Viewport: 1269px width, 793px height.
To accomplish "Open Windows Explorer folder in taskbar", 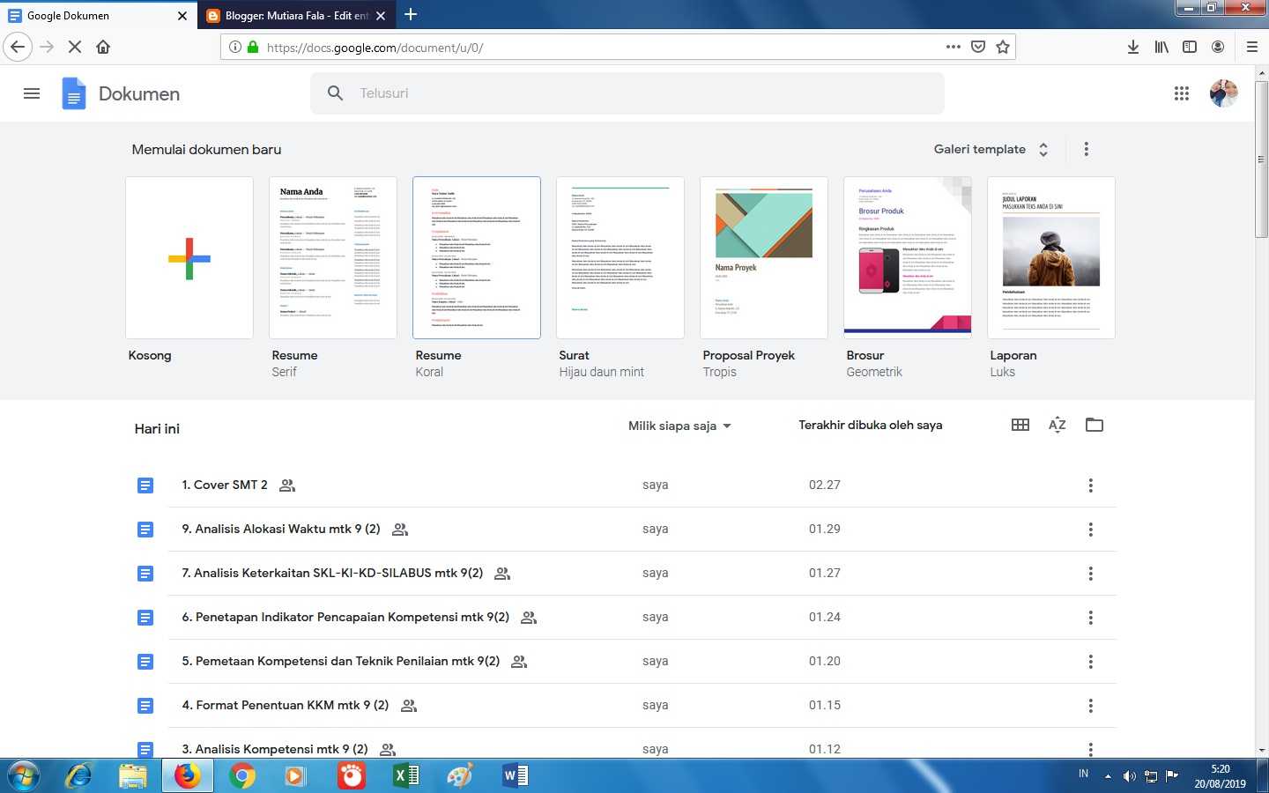I will [x=133, y=776].
